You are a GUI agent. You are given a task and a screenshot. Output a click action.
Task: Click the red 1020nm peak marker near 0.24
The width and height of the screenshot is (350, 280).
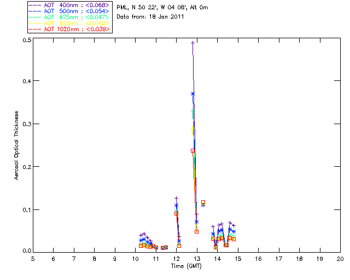(192, 151)
